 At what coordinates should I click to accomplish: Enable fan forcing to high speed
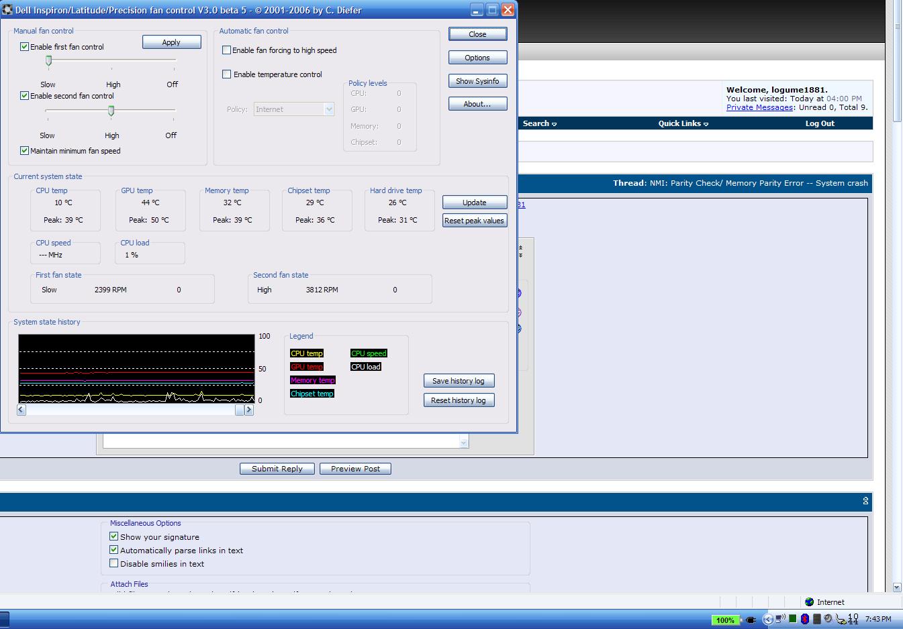[x=226, y=50]
